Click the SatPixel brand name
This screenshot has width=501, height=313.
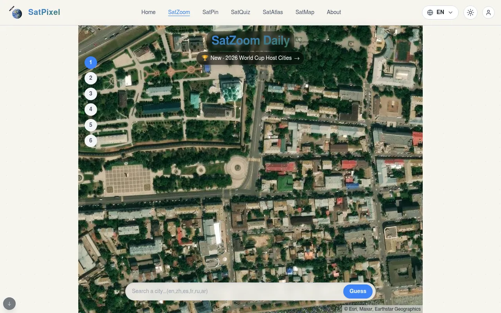[x=44, y=12]
